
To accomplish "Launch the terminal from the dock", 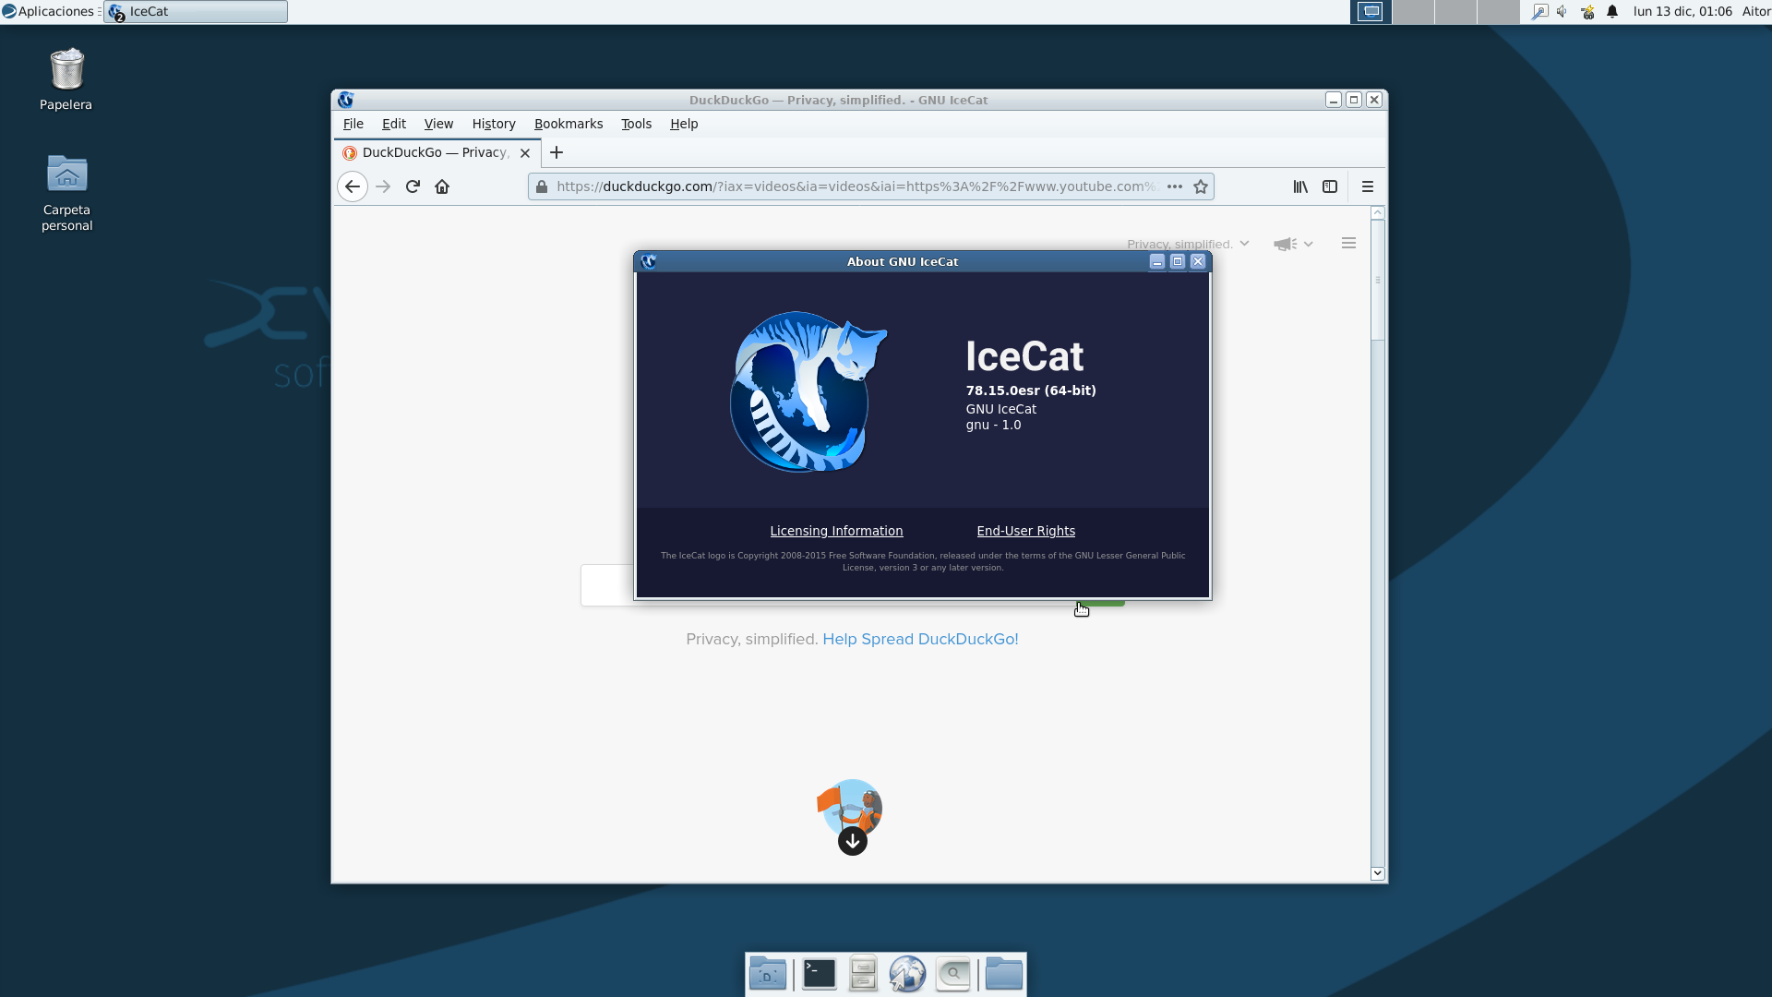I will [819, 974].
